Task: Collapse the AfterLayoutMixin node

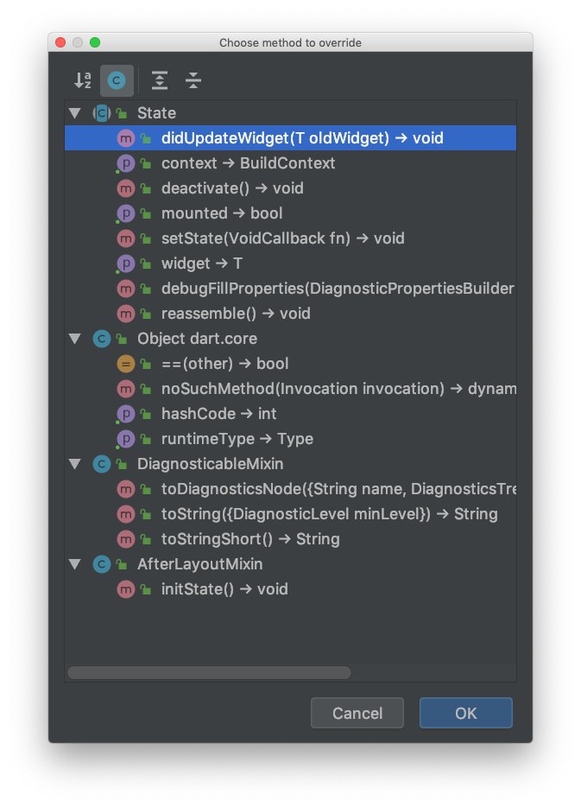Action: click(x=75, y=564)
